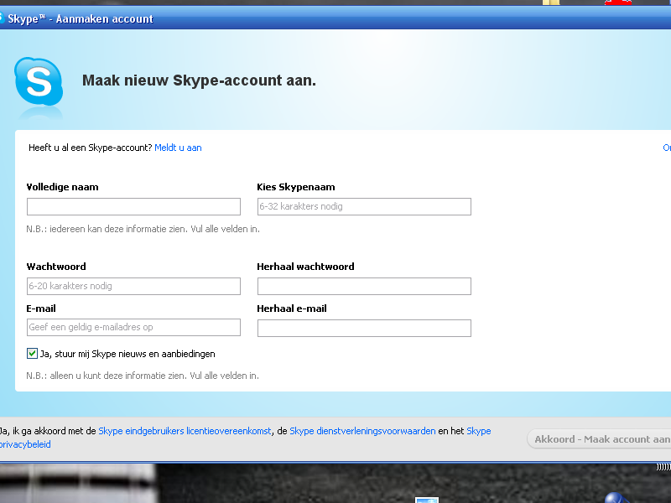Focus the 'Volledige naam' input field

[x=133, y=206]
